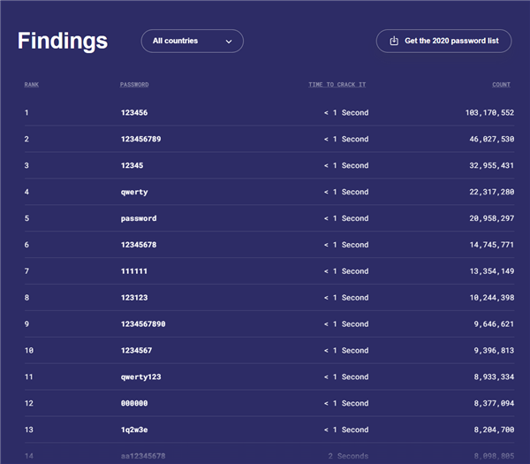Sort by the RANK column header
The image size is (530, 464).
32,85
